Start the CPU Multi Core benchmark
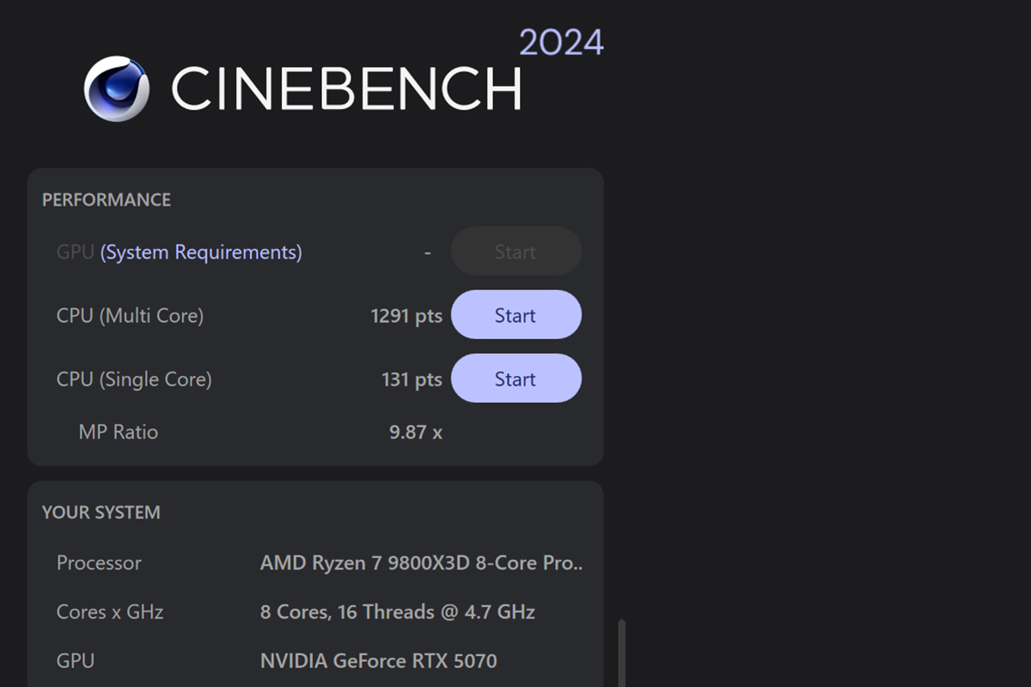The height and width of the screenshot is (687, 1031). (x=515, y=315)
